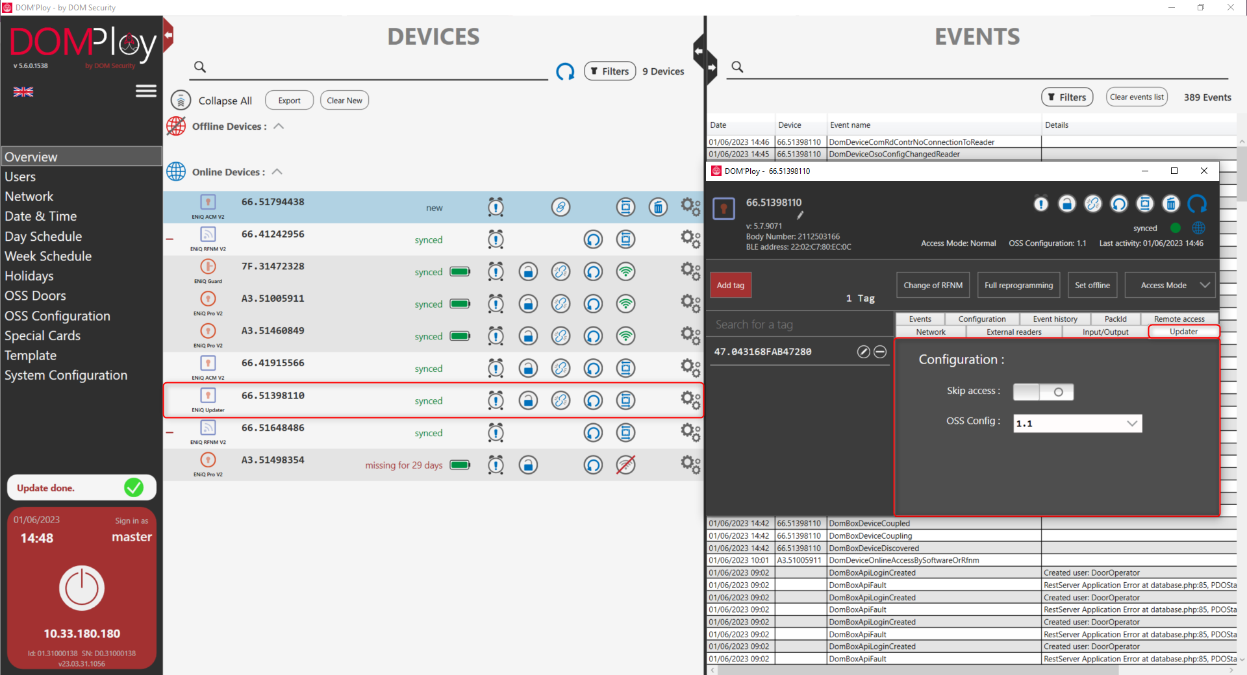Click the crossed-out wifi icon for A3.51498354
Image resolution: width=1247 pixels, height=675 pixels.
point(625,465)
